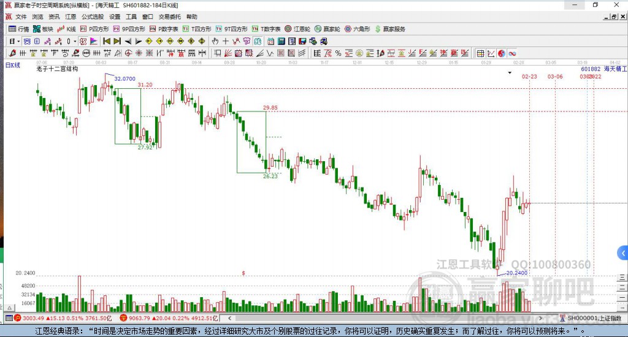Click the yin-yang taiji icon
This screenshot has height=337, width=628.
(x=502, y=53)
